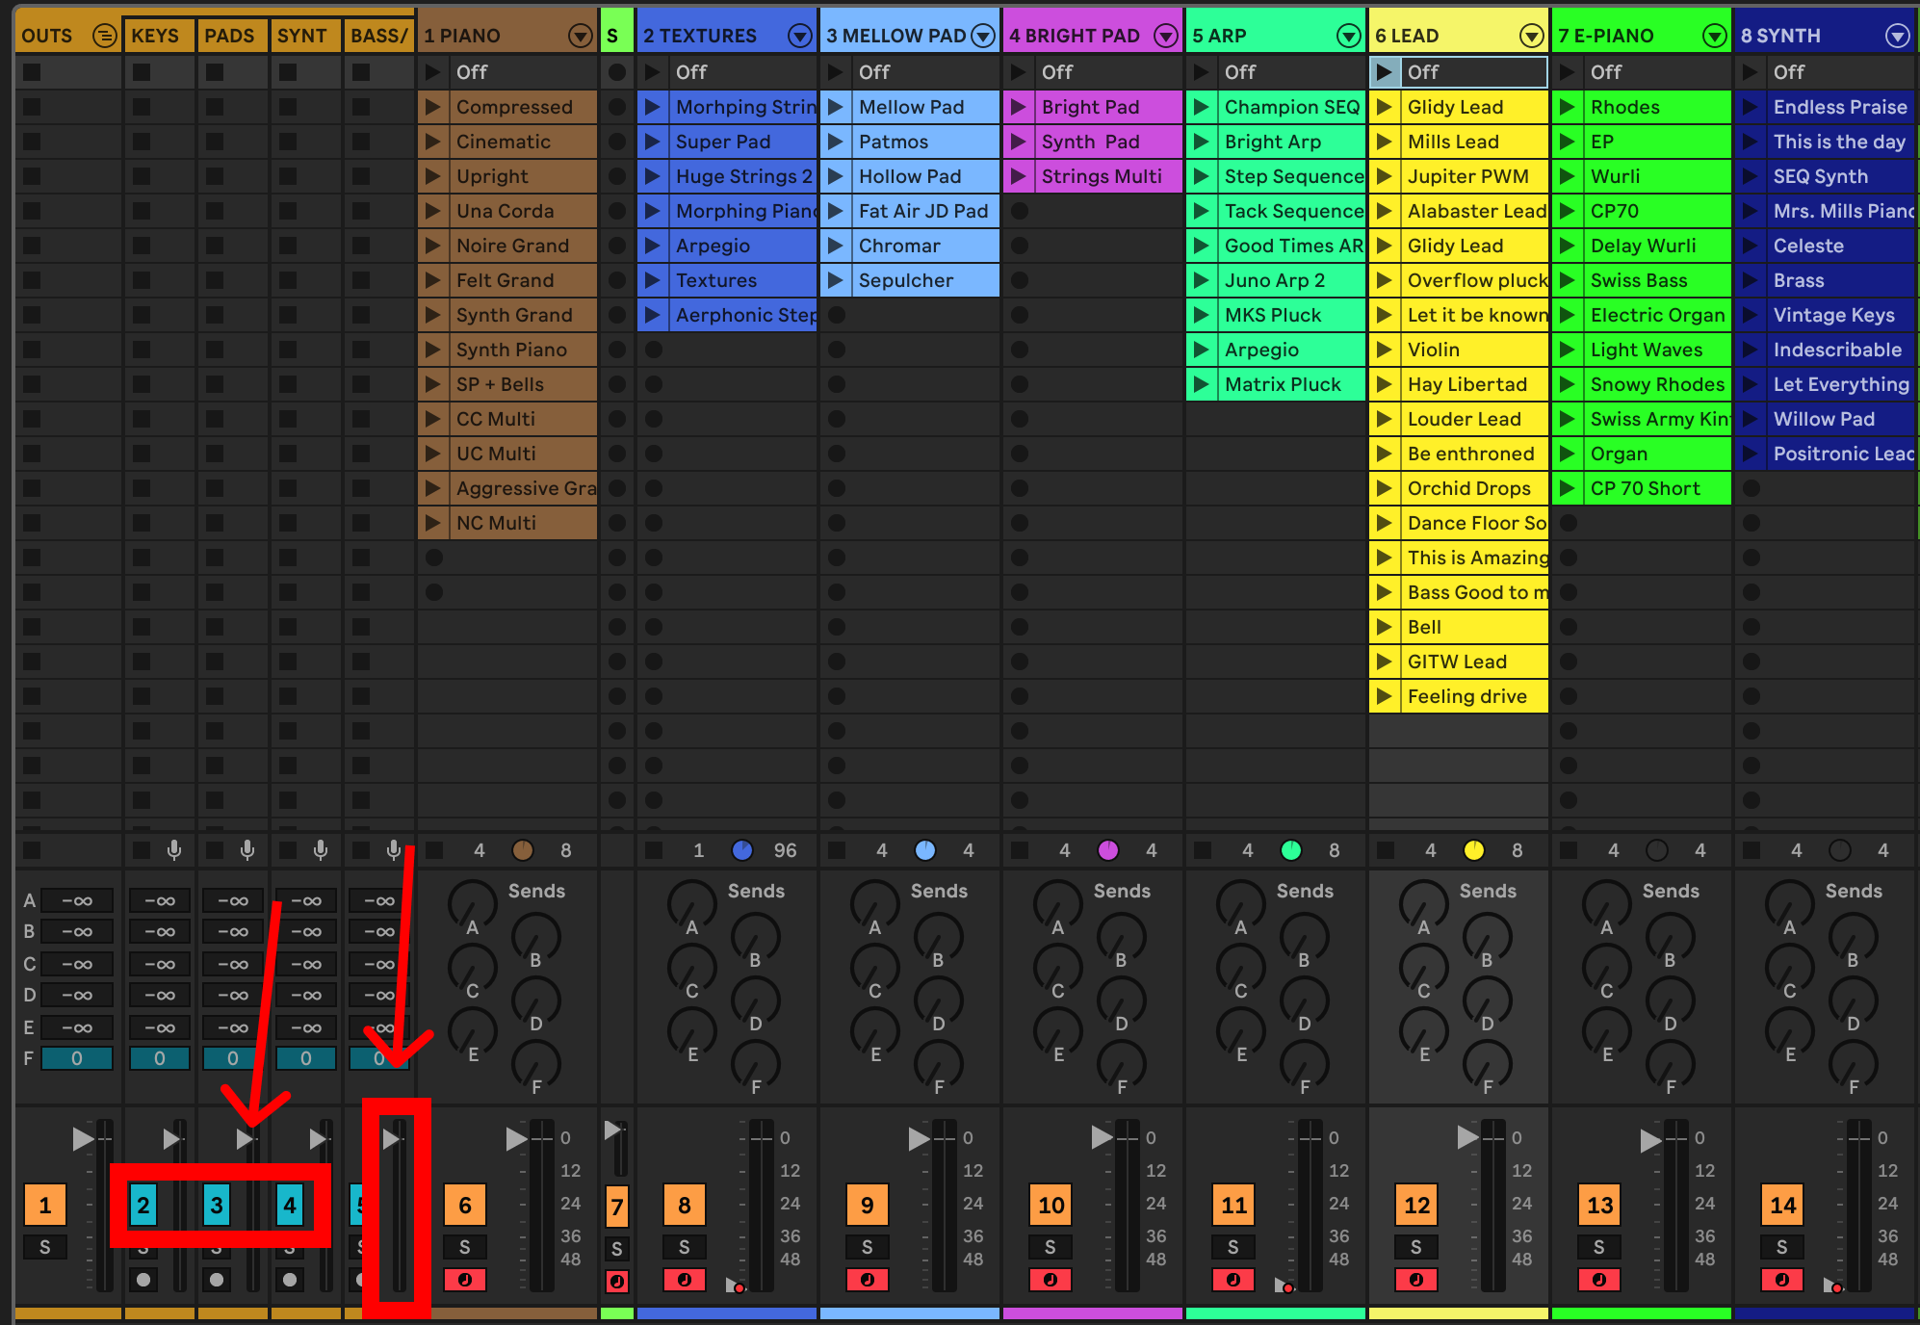Arm recording on the 1 PIANO track

(x=464, y=1280)
